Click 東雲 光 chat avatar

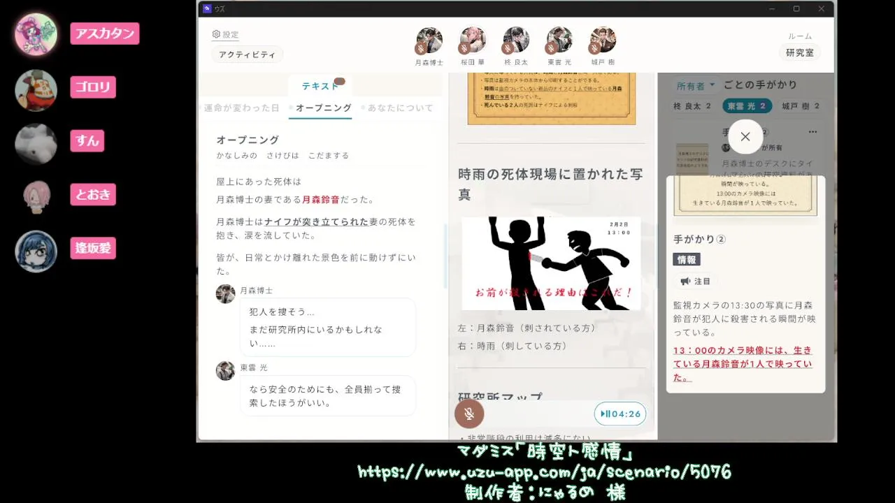pyautogui.click(x=225, y=370)
